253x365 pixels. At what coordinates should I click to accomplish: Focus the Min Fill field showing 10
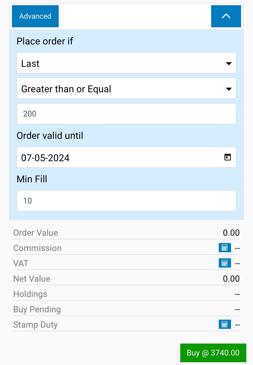(x=127, y=201)
